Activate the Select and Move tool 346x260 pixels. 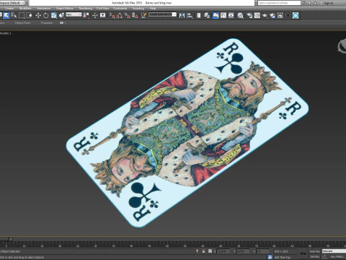click(x=38, y=15)
